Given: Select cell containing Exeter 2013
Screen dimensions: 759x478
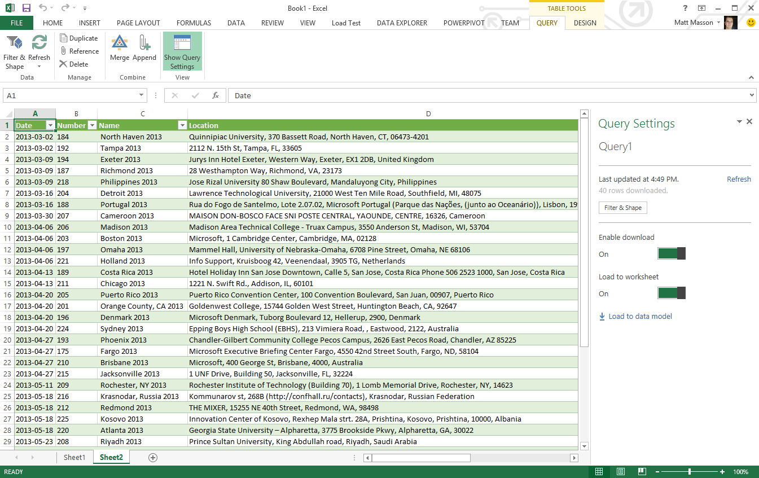Looking at the screenshot, I should coord(142,159).
